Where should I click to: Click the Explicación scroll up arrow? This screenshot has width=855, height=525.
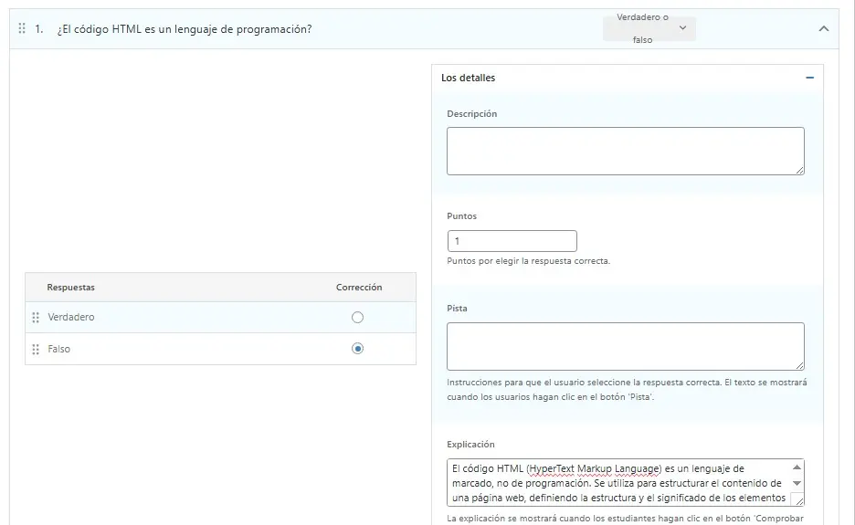[797, 467]
